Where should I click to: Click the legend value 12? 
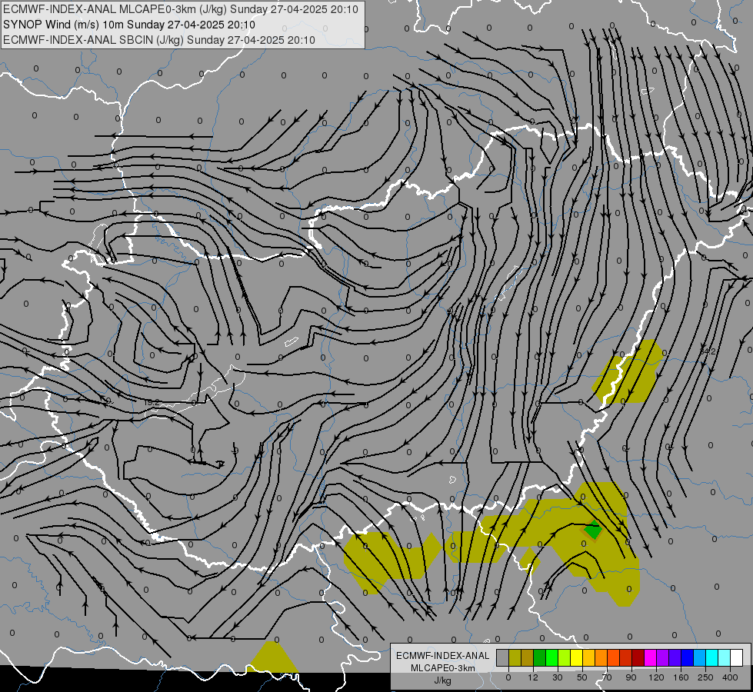point(533,677)
